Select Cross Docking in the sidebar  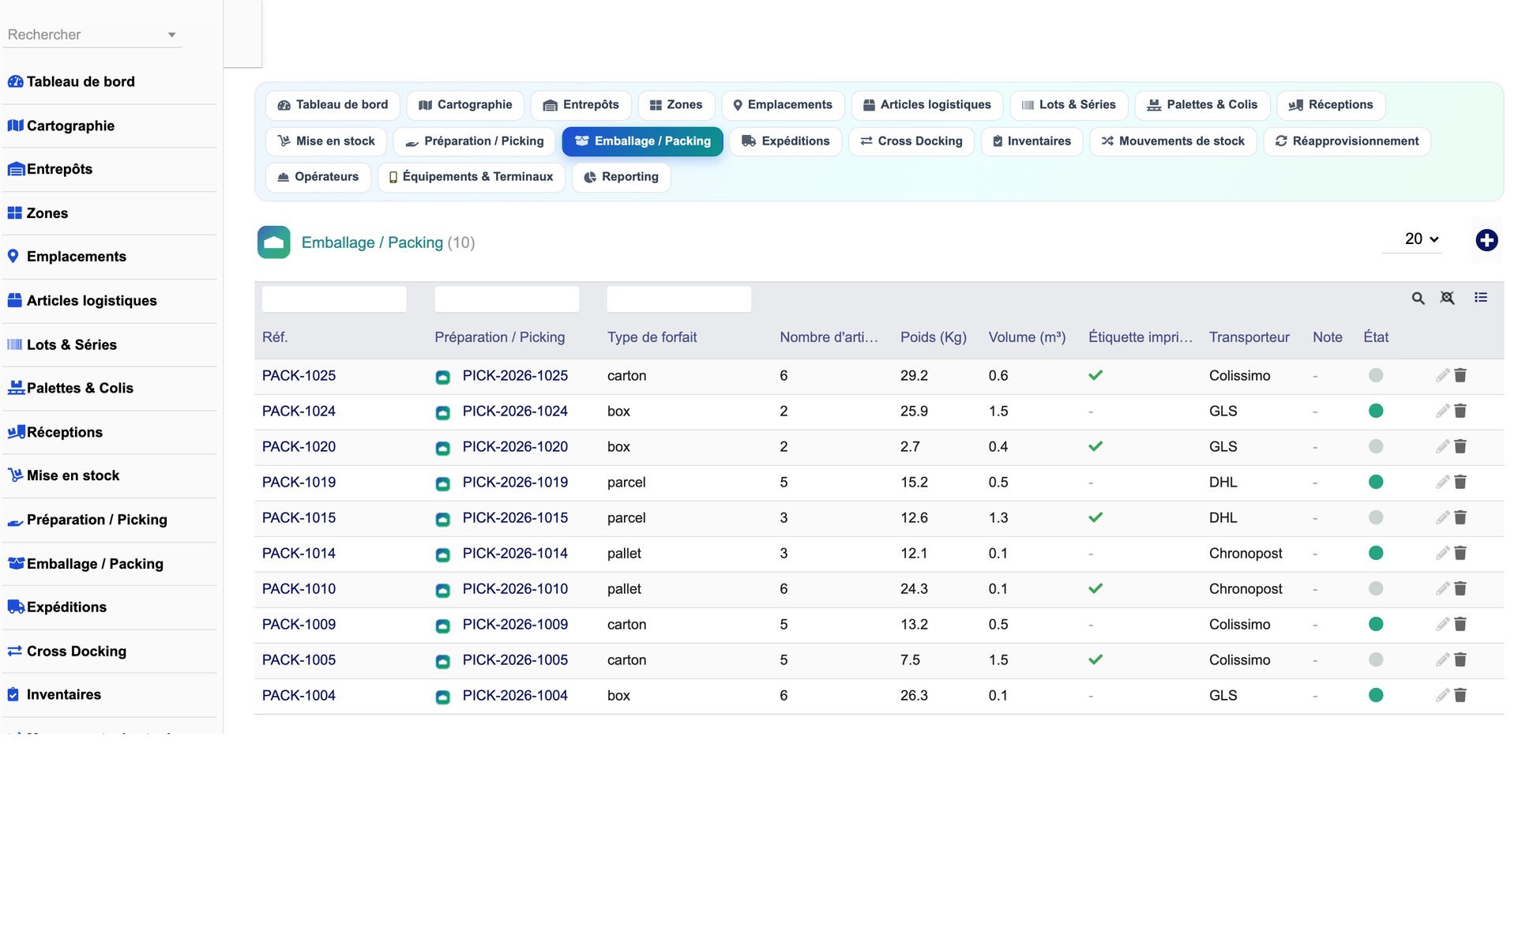pos(76,651)
